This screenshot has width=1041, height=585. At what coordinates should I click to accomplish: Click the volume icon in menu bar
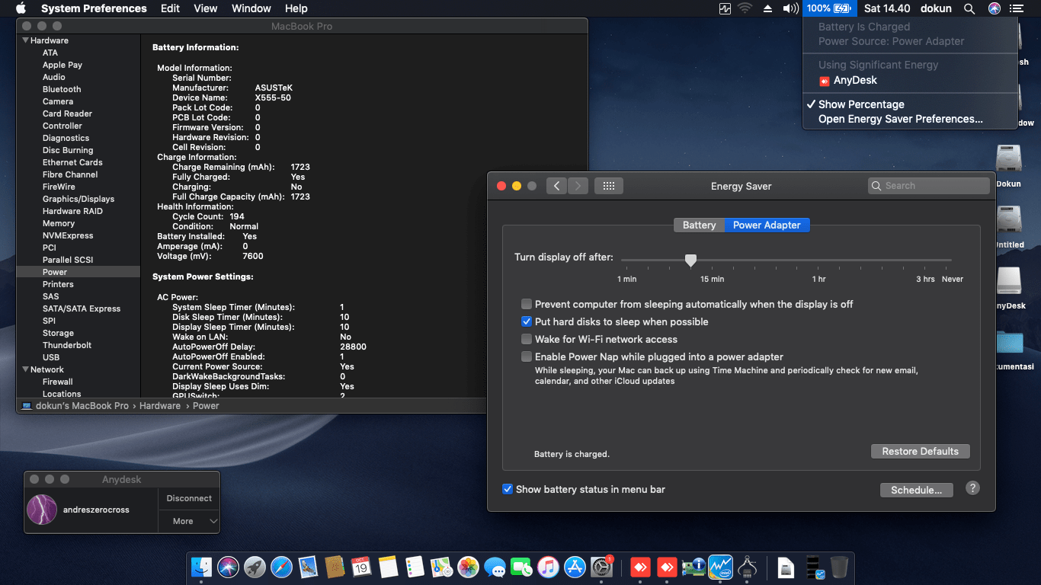tap(790, 8)
